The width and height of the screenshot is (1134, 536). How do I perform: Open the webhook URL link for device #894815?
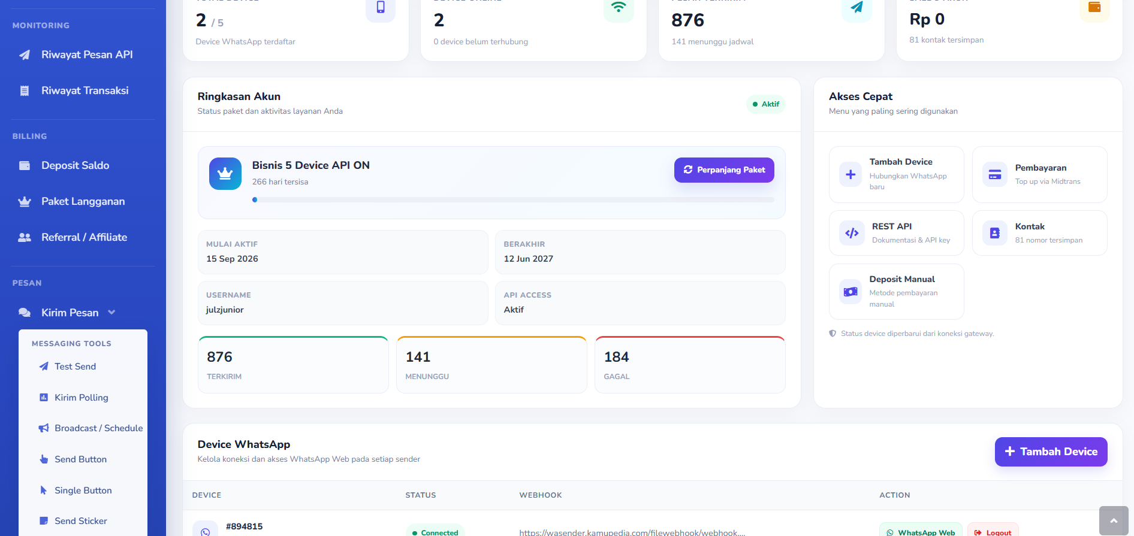(x=632, y=532)
